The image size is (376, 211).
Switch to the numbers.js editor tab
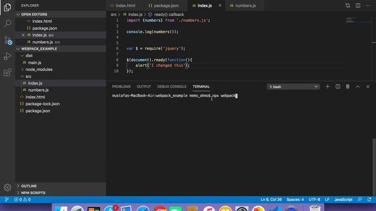pos(245,5)
